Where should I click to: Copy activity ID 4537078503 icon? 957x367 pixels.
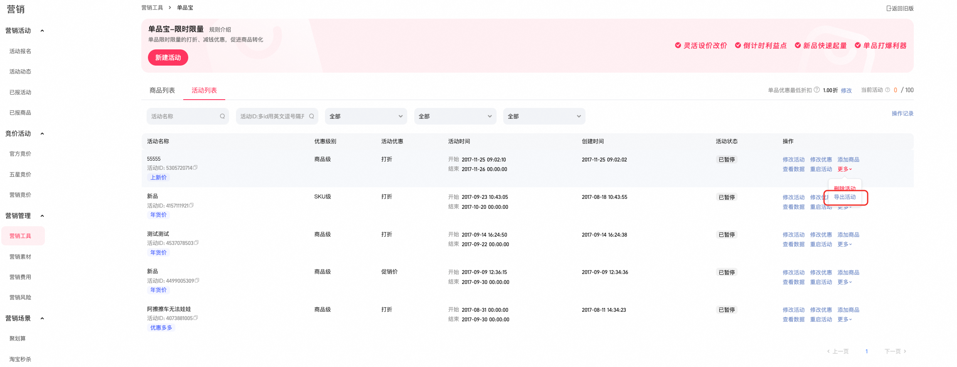tap(197, 243)
